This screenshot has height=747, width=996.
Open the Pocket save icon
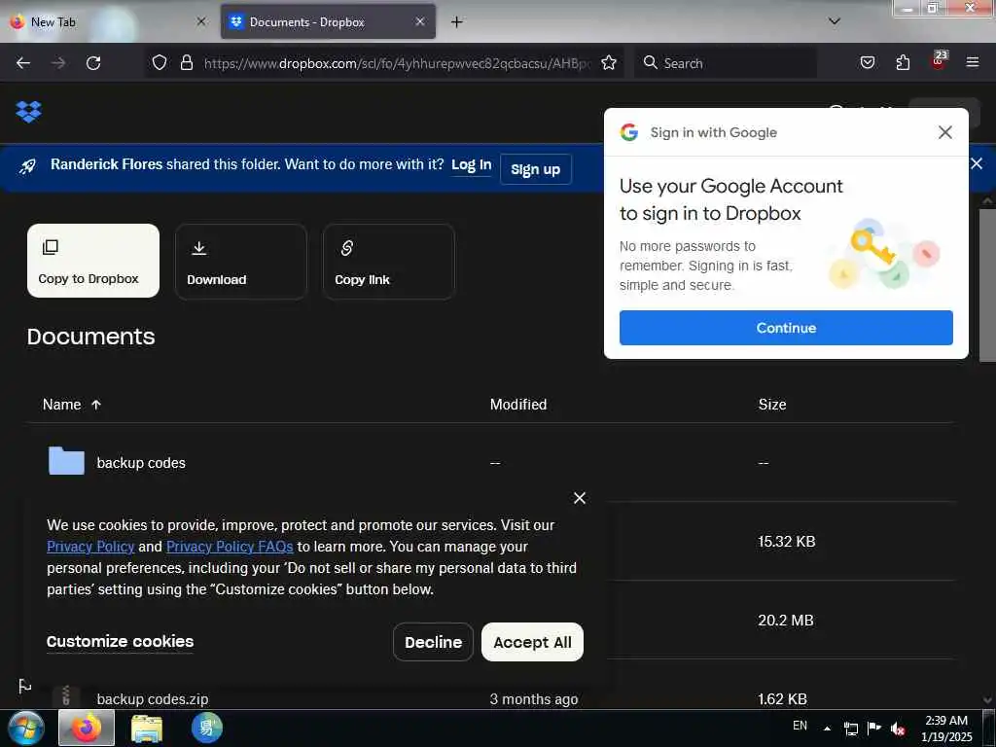(867, 63)
